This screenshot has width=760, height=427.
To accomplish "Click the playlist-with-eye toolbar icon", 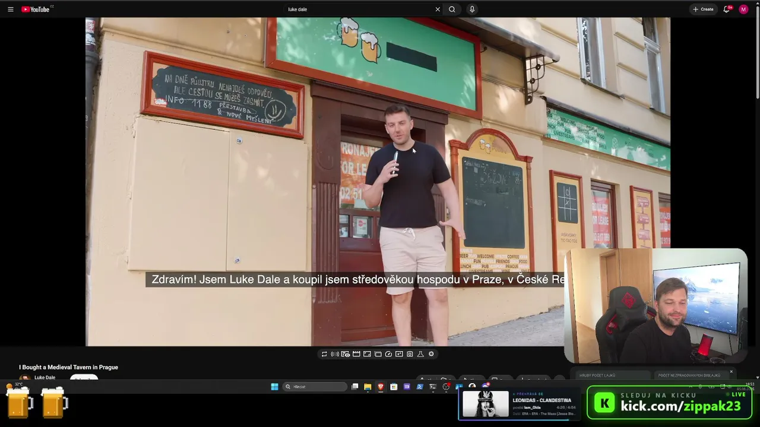I will point(346,354).
